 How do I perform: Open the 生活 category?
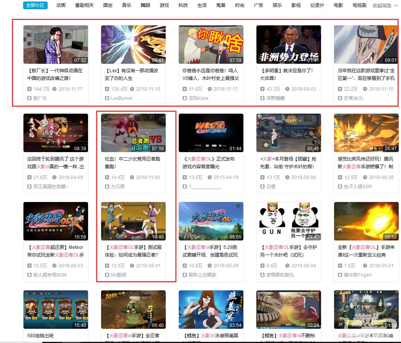(x=202, y=5)
